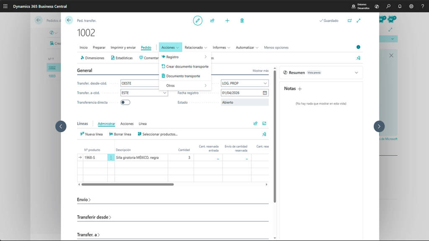
Task: Open Relacionado dropdown
Action: (x=196, y=47)
